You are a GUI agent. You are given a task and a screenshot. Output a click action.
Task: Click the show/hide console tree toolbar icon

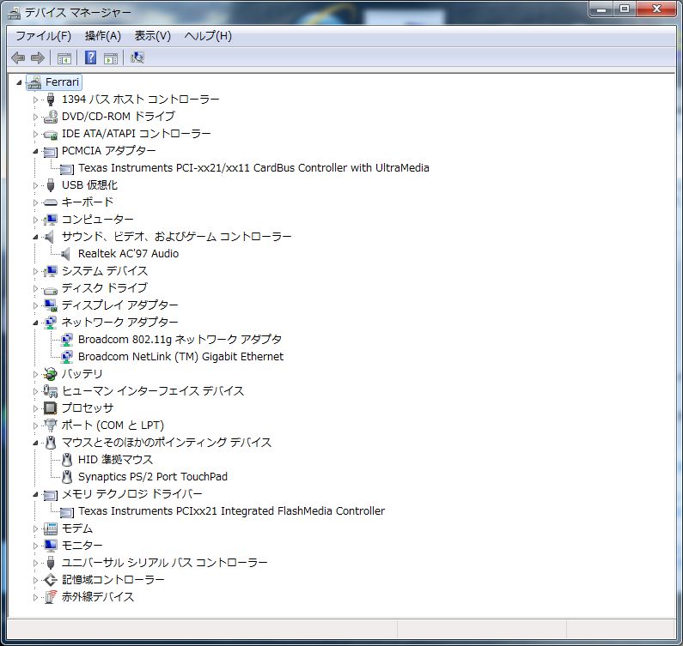[64, 57]
